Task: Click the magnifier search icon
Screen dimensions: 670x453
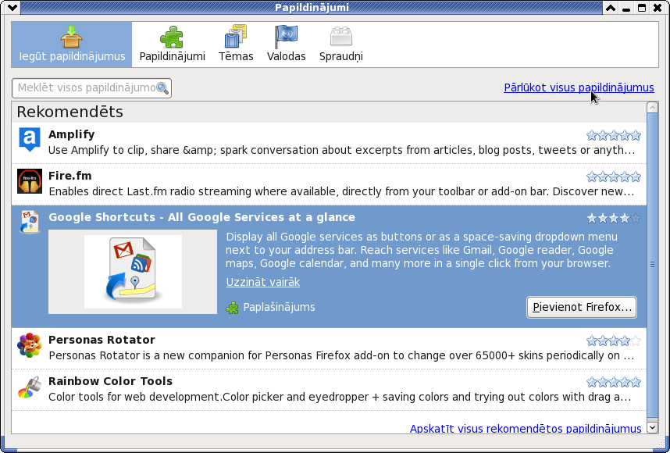Action: click(162, 88)
